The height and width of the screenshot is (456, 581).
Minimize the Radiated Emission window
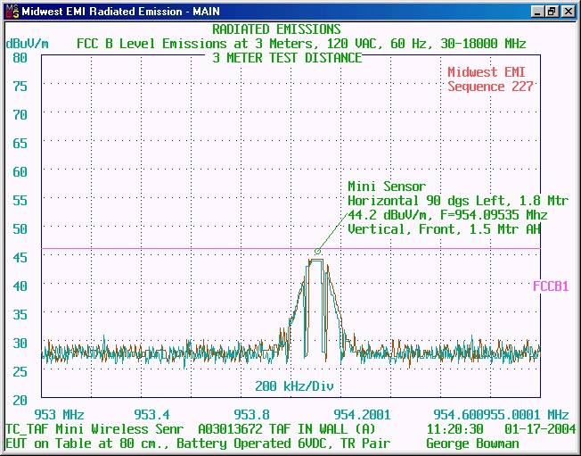pos(539,12)
